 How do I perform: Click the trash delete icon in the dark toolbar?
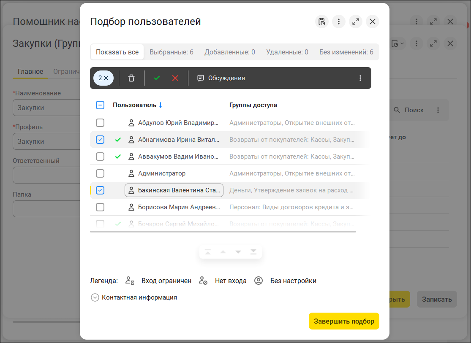pyautogui.click(x=131, y=78)
